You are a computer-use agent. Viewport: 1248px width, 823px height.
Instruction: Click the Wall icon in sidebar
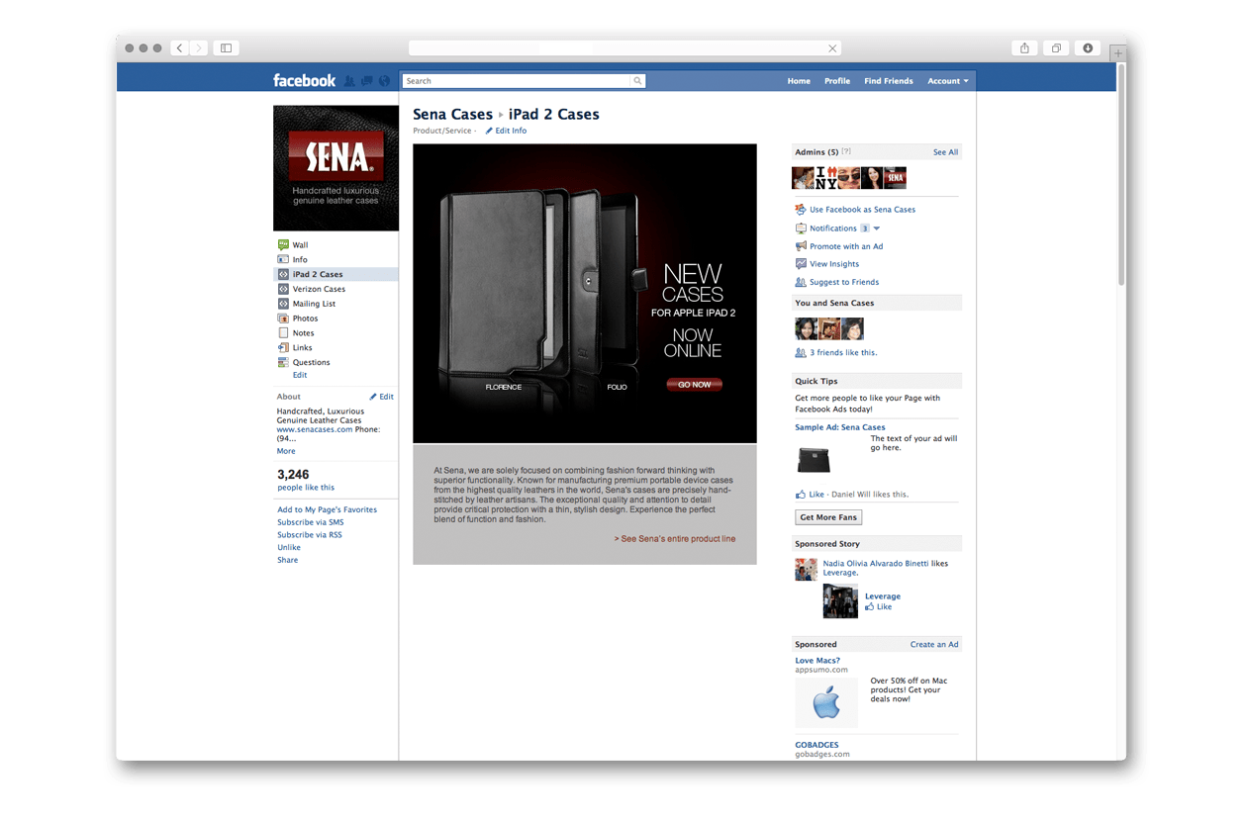pyautogui.click(x=283, y=244)
